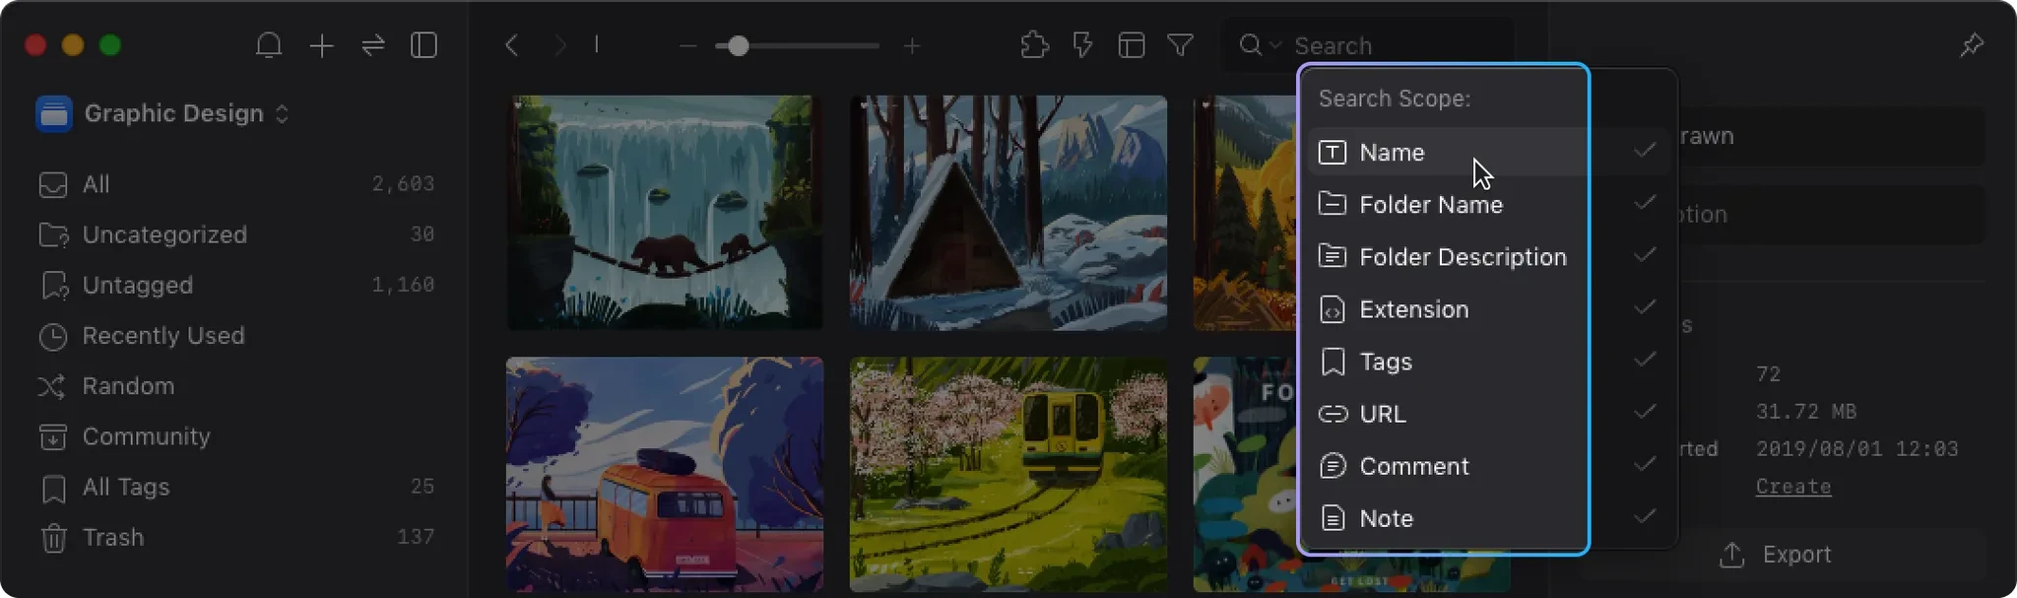The height and width of the screenshot is (598, 2017).
Task: Click the zoom out minus icon
Action: (x=687, y=45)
